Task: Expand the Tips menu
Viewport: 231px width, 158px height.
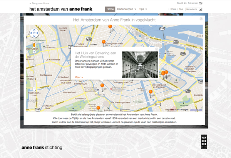Action: point(143,9)
